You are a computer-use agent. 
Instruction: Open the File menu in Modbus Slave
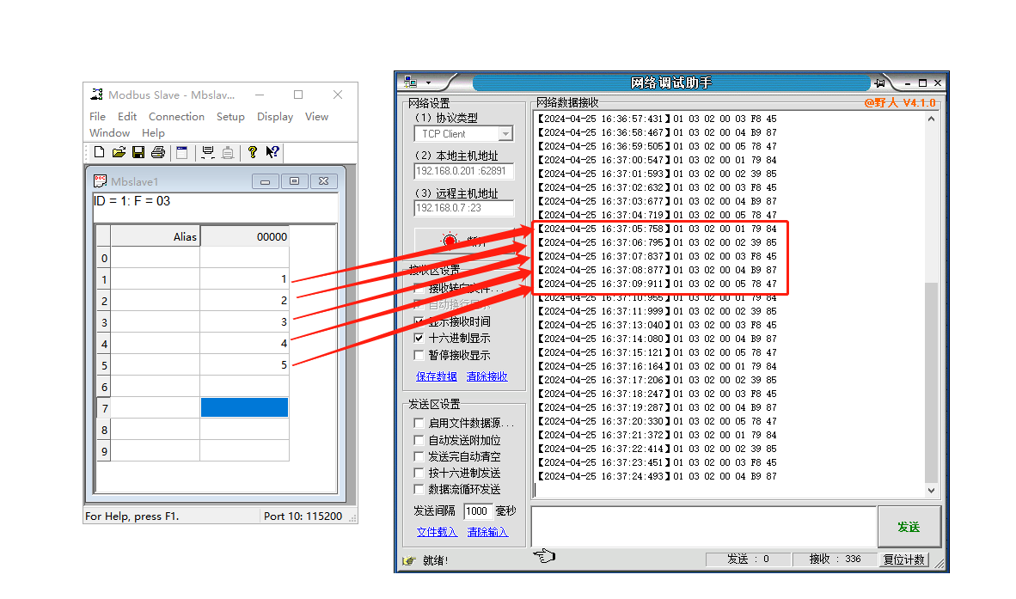point(97,117)
